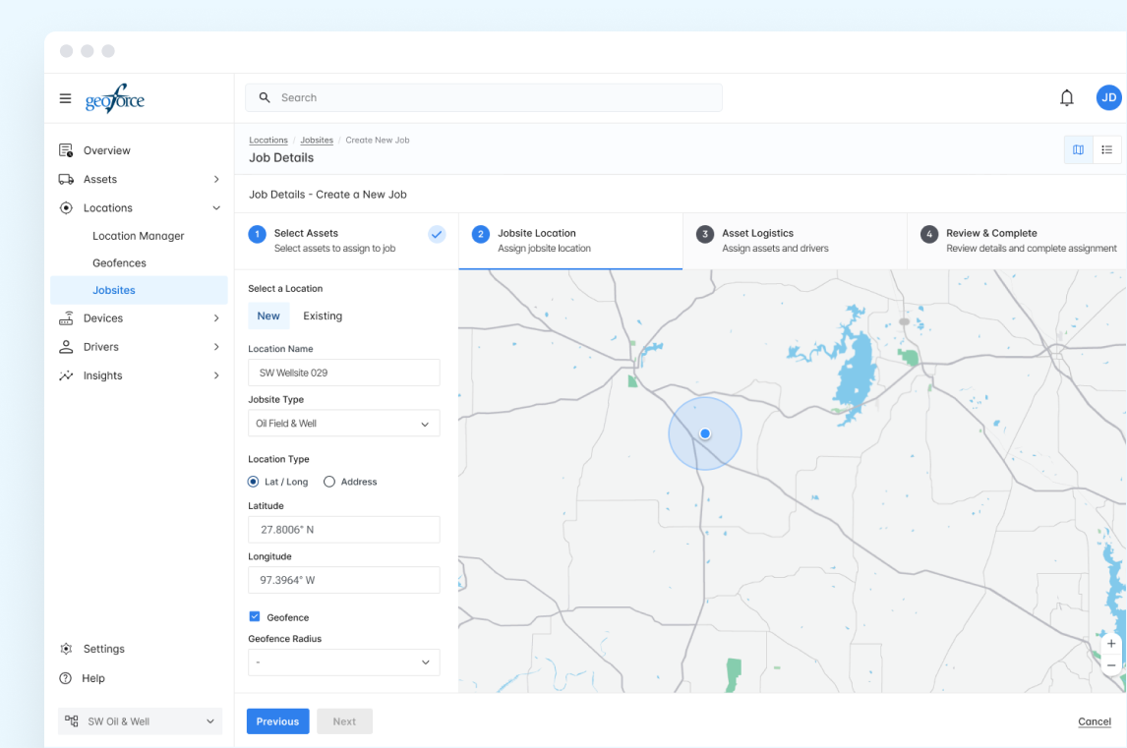
Task: Open the Geofence Radius dropdown
Action: pos(343,662)
